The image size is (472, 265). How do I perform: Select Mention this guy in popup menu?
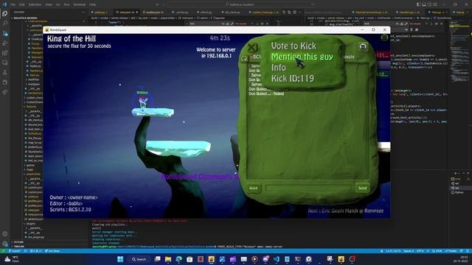coord(302,57)
